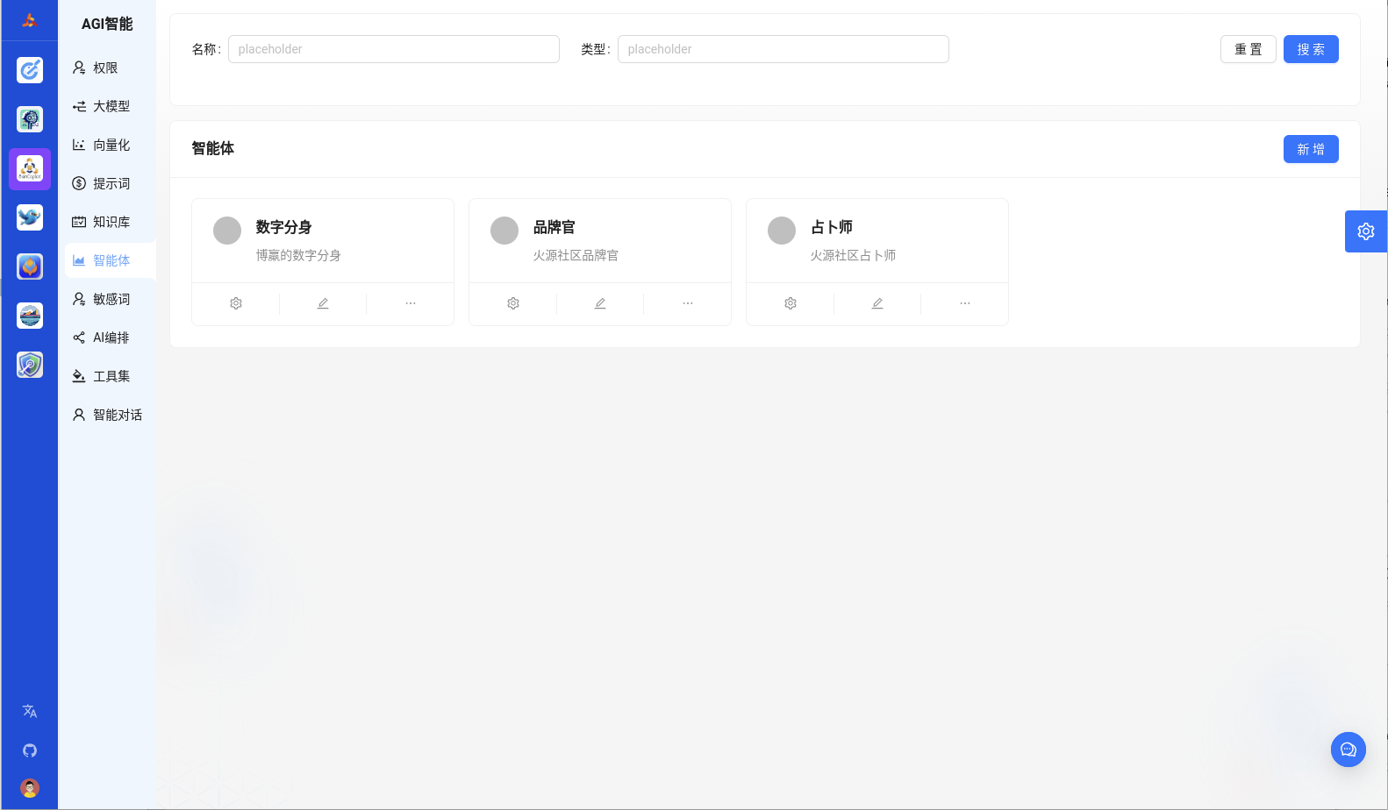
Task: Go to the 大模型 menu item
Action: [111, 106]
